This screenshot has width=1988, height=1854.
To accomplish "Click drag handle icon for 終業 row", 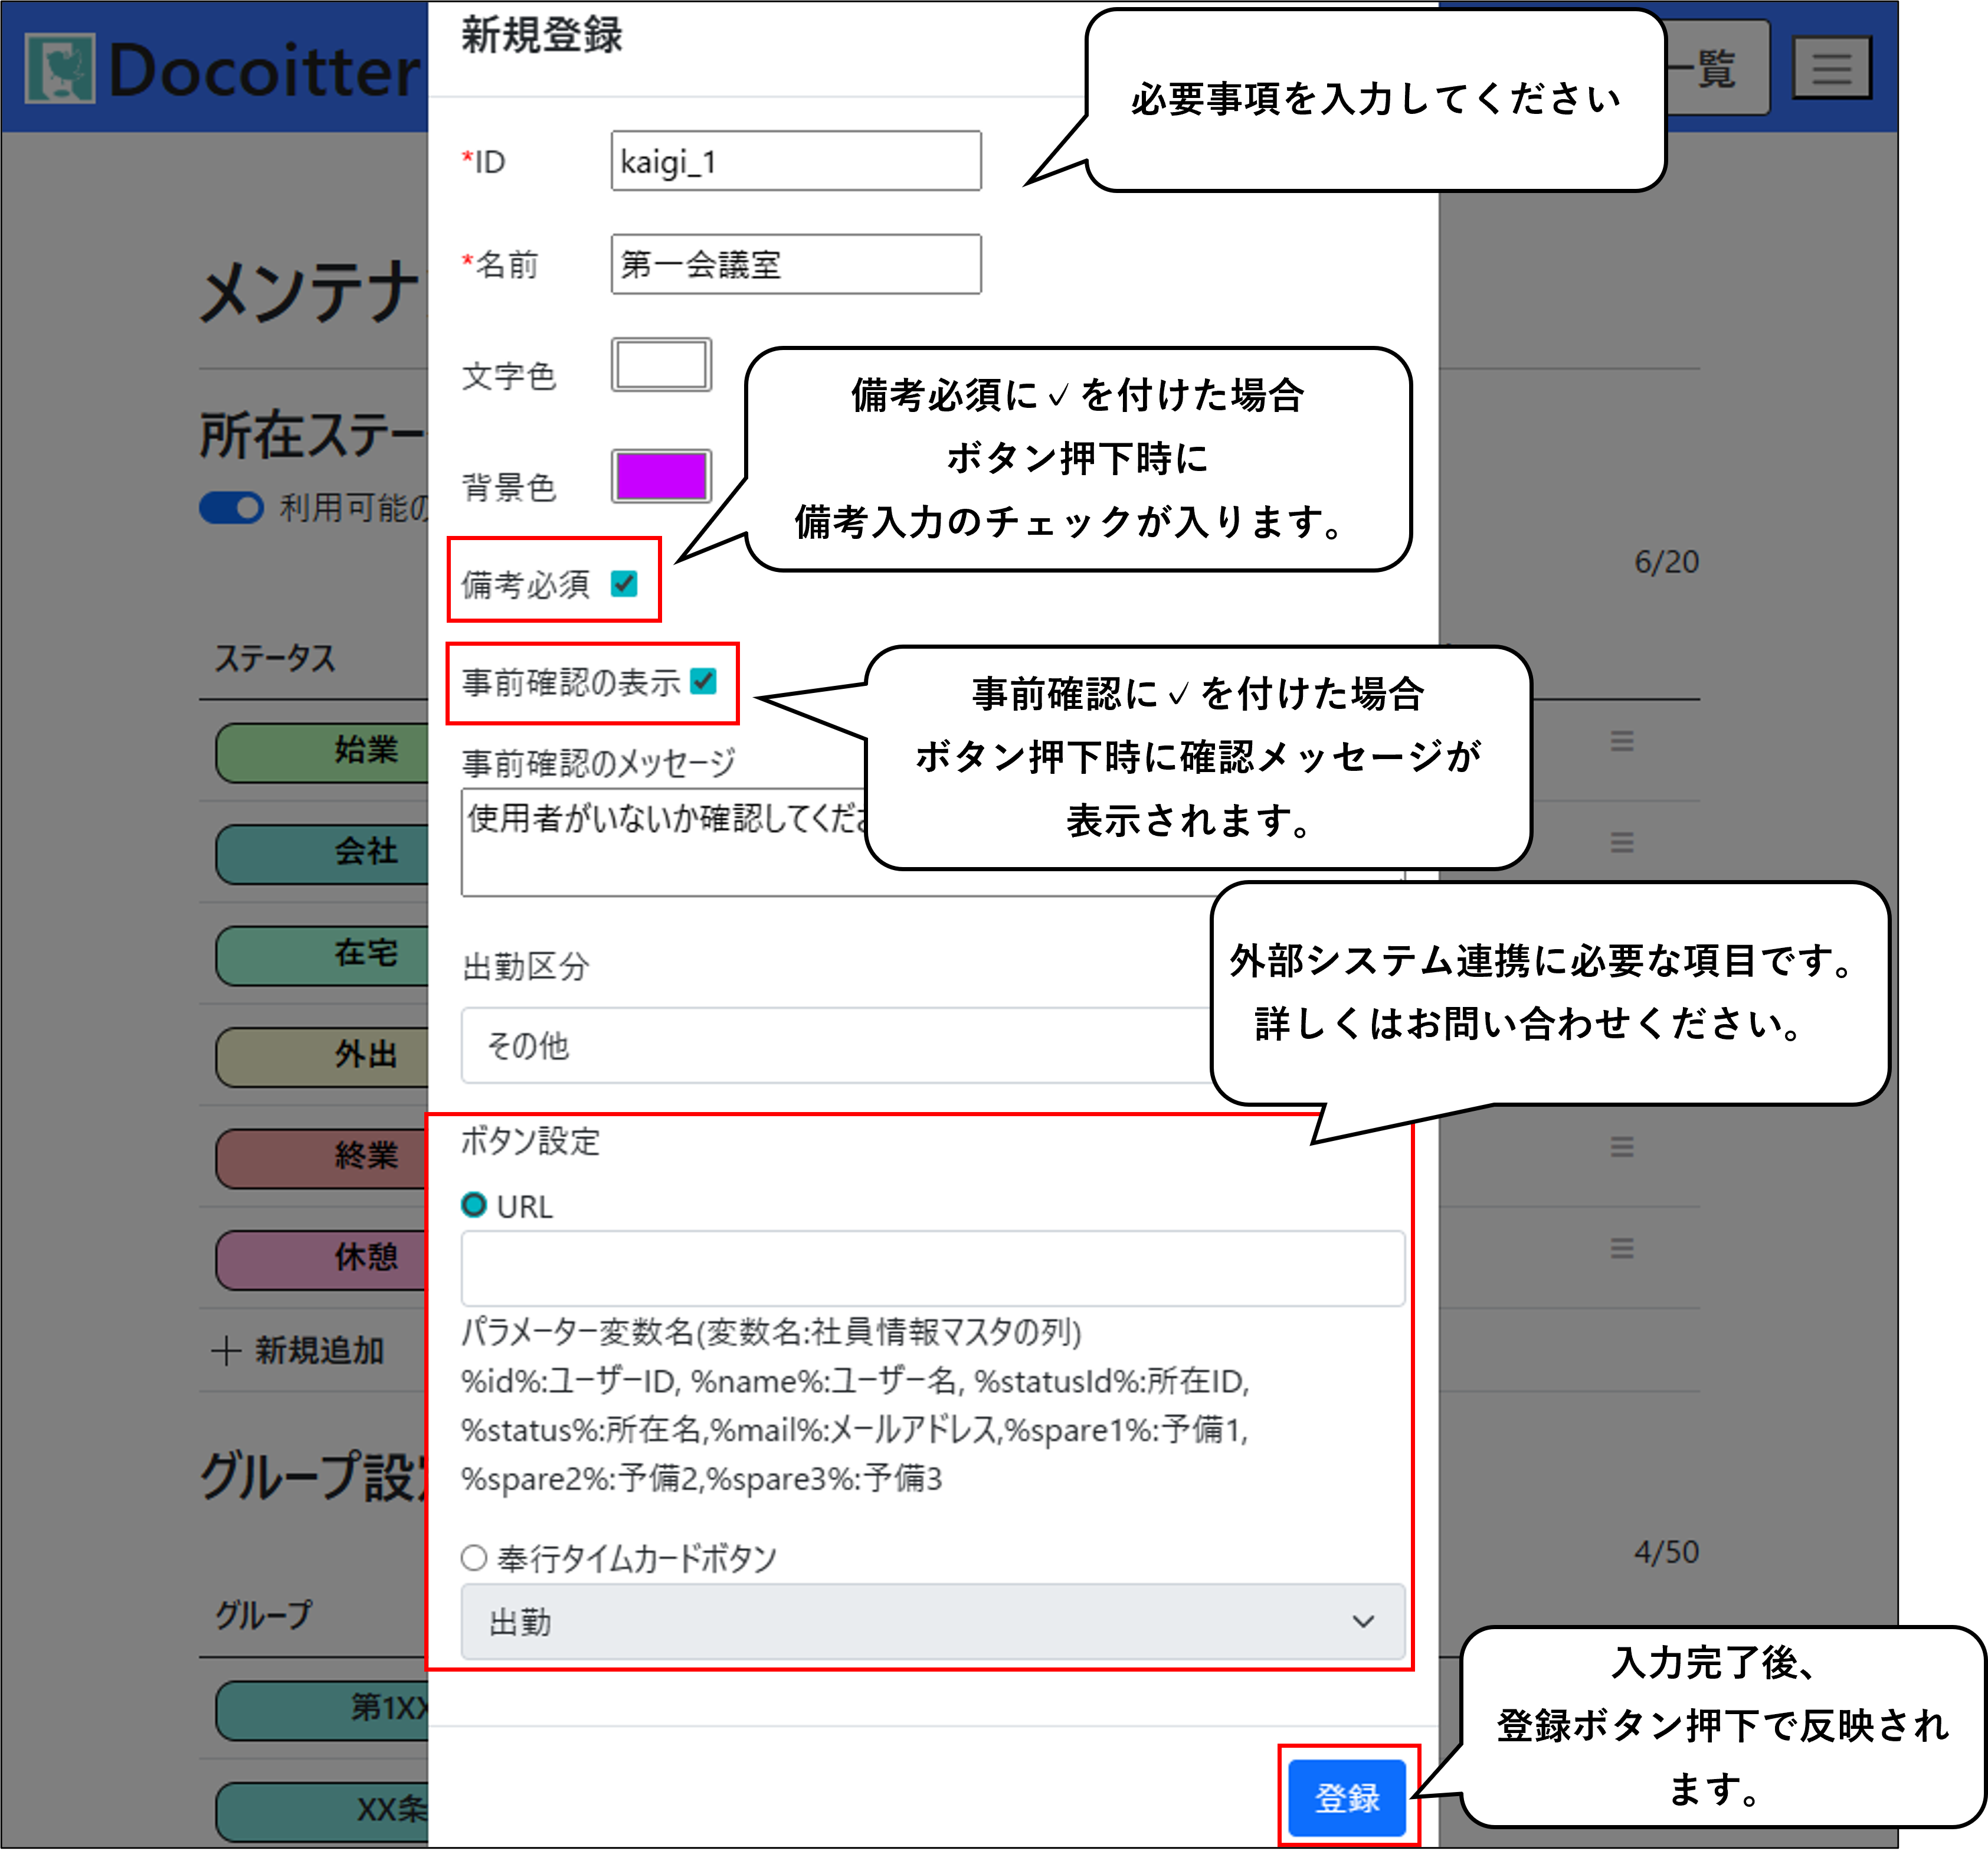I will (1621, 1147).
